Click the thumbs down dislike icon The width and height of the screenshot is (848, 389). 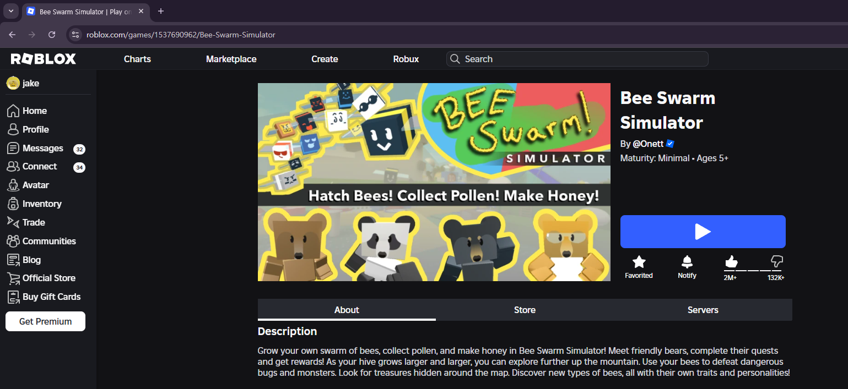coord(776,261)
